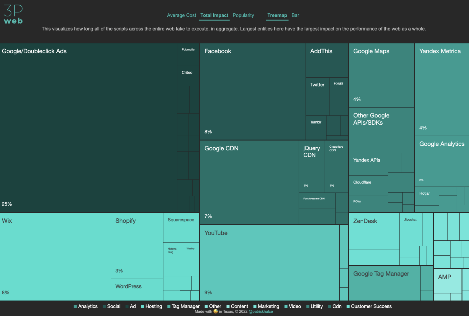Click the Yandex Metrica treemap block
469x316 pixels.
click(x=442, y=89)
